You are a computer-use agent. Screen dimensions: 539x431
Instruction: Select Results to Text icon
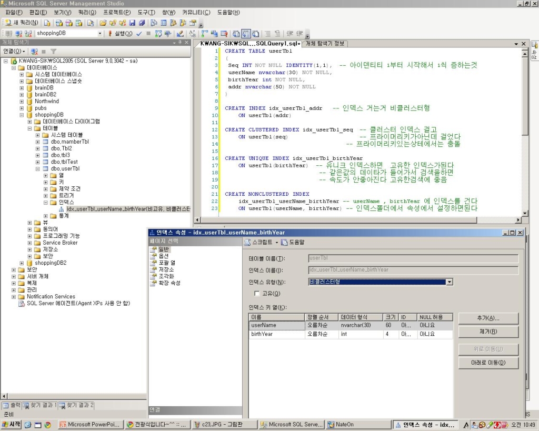tap(236, 33)
